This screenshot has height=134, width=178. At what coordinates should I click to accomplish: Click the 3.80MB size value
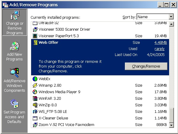pos(160,99)
